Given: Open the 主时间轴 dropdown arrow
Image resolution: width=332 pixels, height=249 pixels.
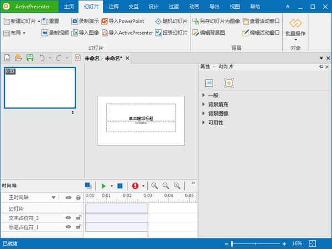Looking at the screenshot, I should click(54, 198).
